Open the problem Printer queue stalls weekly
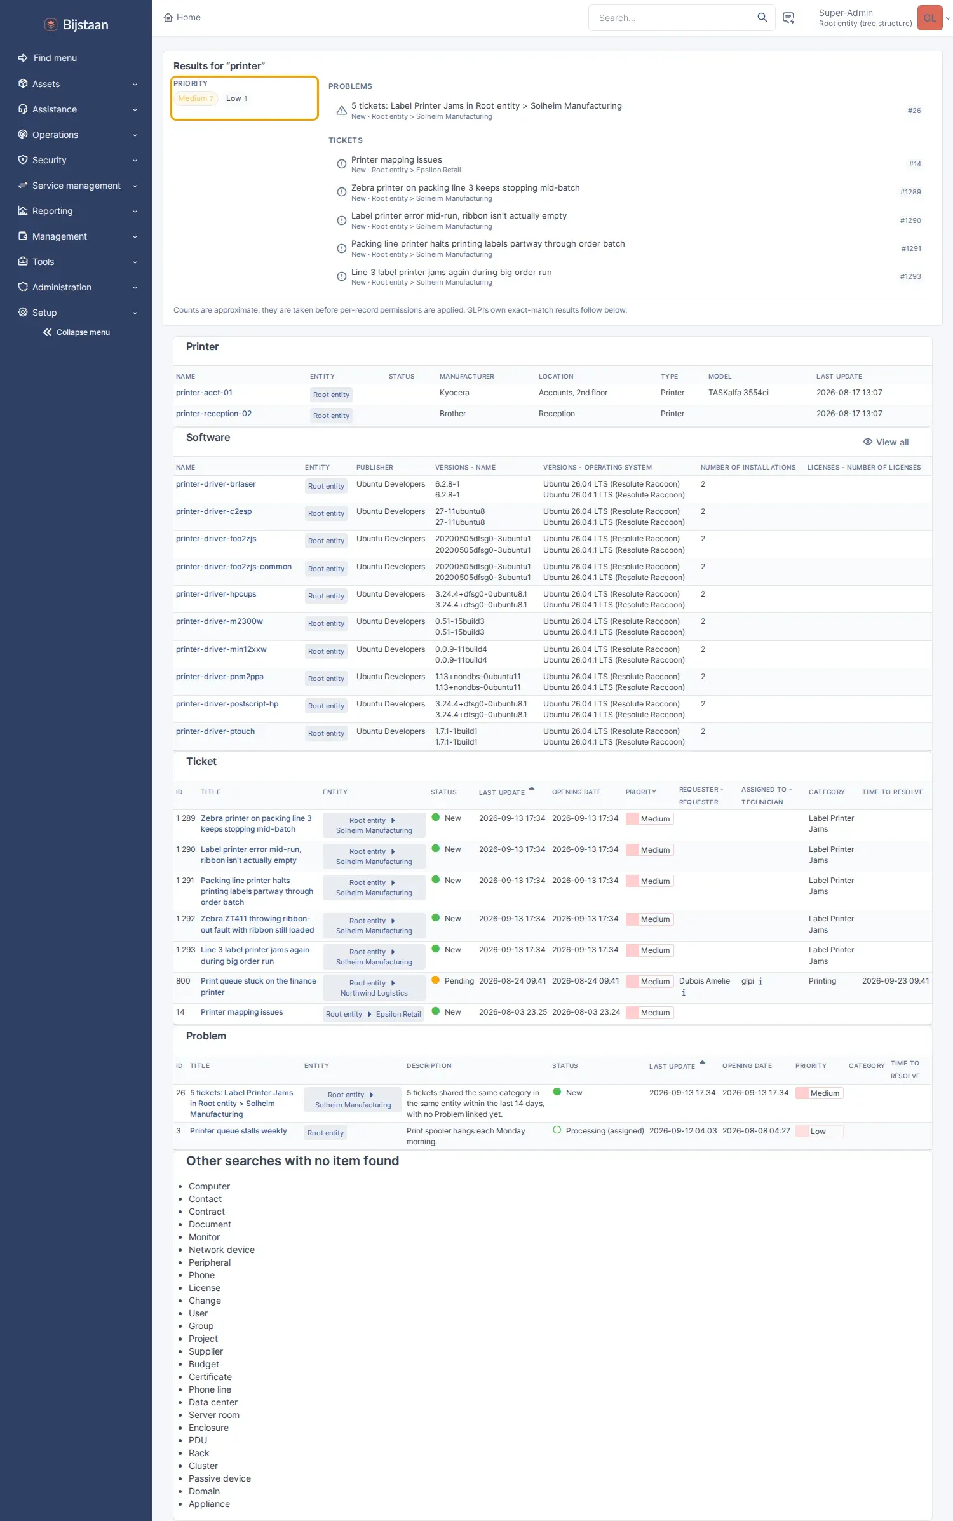Screen dimensions: 953x1521 [x=238, y=1131]
